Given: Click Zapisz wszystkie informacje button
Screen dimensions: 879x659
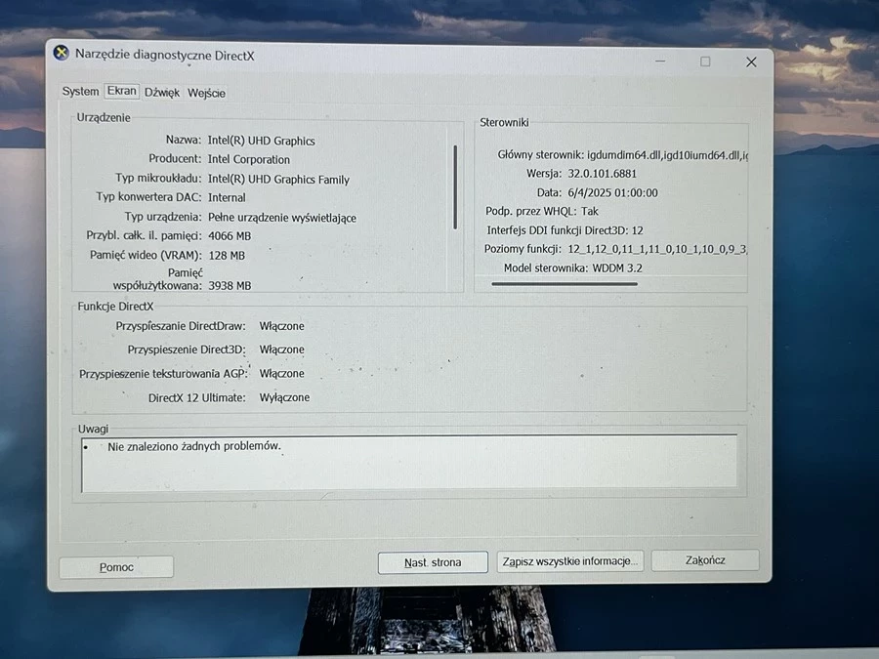Looking at the screenshot, I should (570, 561).
